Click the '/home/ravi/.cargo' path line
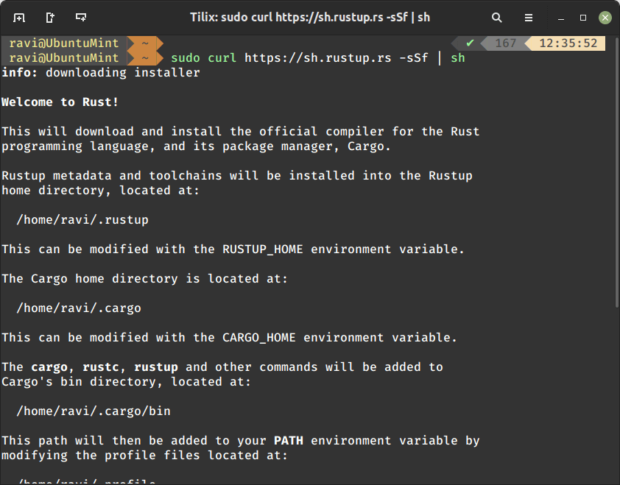 point(79,308)
